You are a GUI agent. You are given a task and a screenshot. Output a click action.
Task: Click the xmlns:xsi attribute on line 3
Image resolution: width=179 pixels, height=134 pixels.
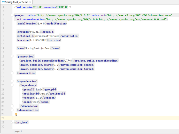click(132, 15)
